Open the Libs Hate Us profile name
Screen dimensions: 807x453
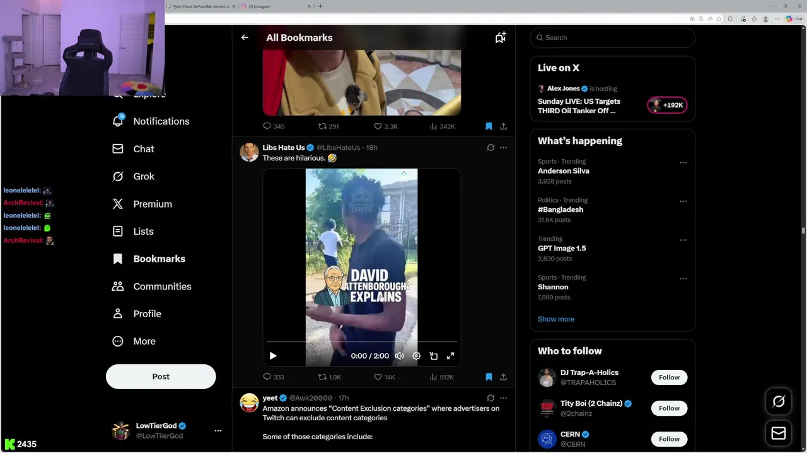tap(284, 147)
